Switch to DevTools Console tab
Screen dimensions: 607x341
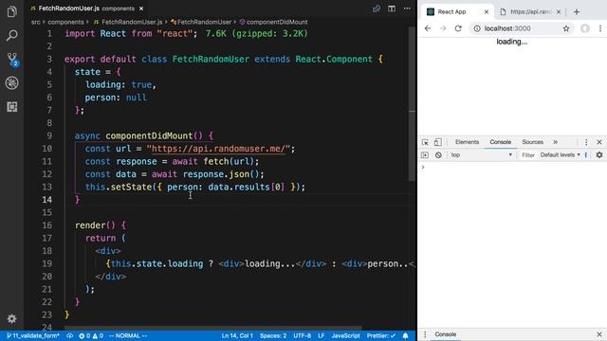[x=500, y=142]
